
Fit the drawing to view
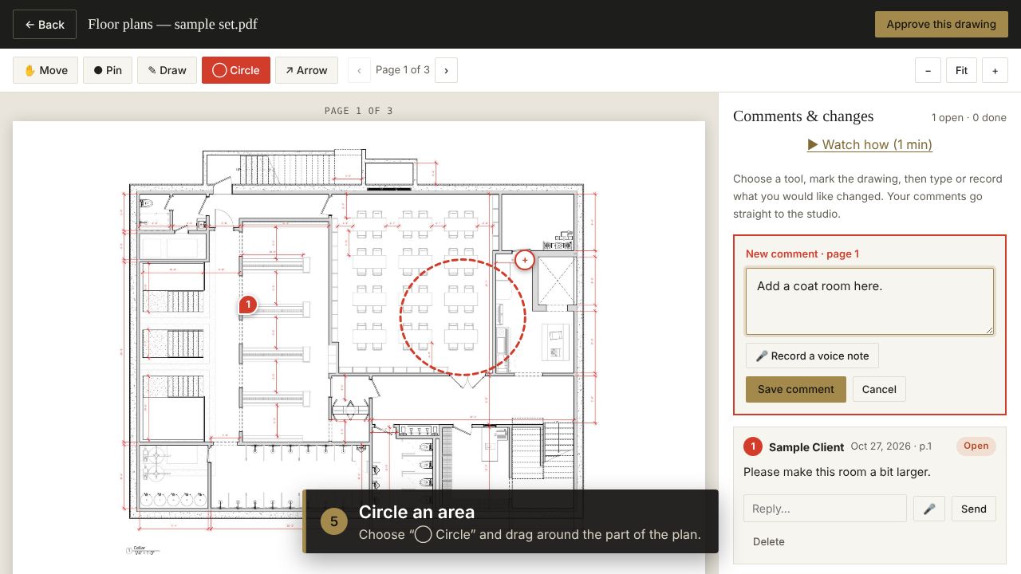pyautogui.click(x=961, y=70)
